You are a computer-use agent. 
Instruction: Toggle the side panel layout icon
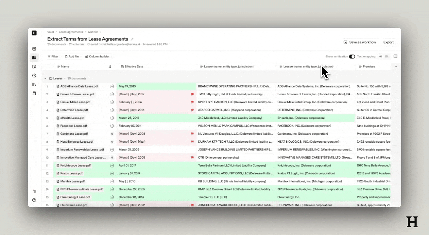(x=395, y=56)
